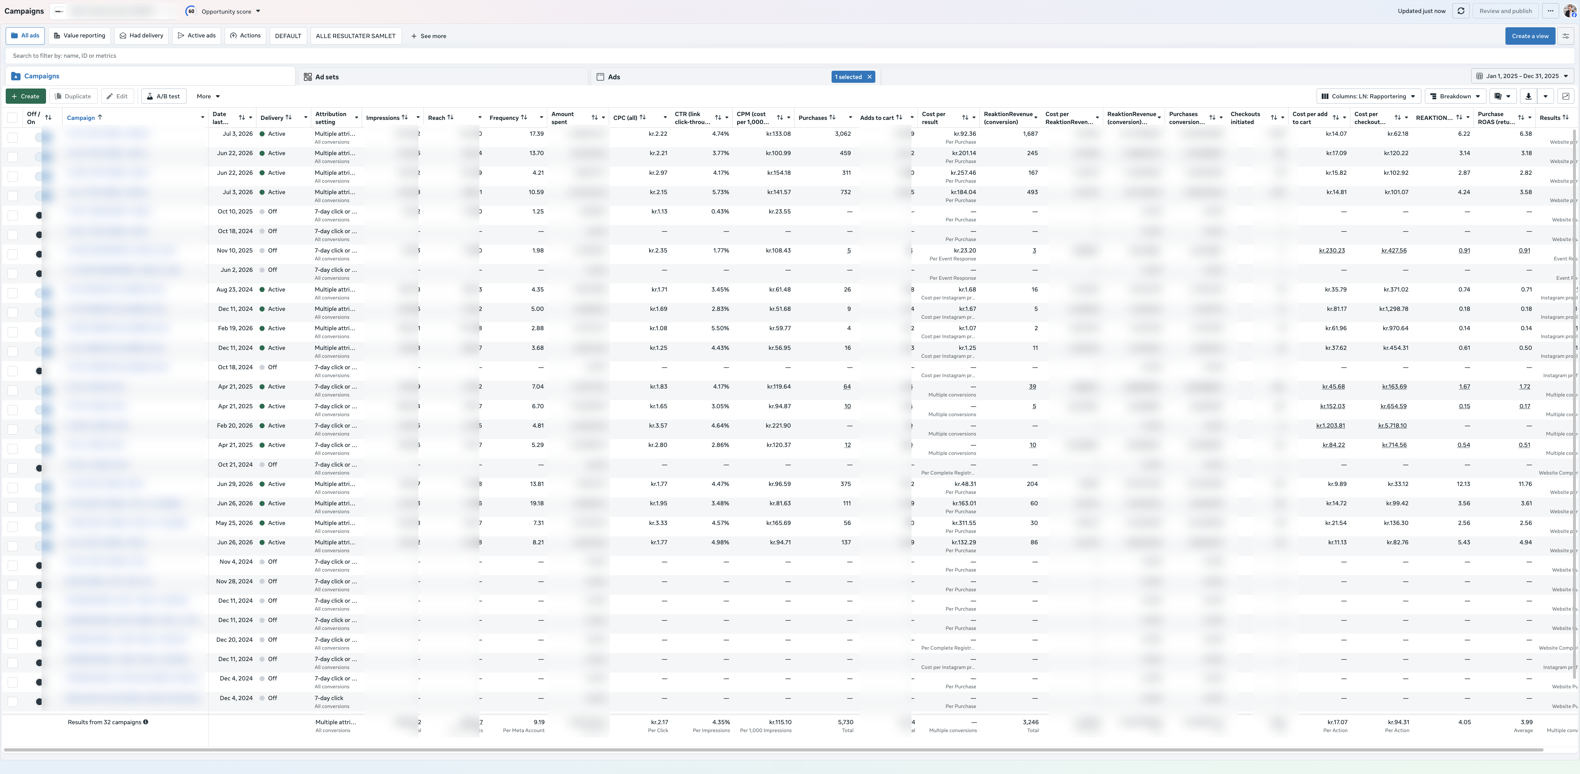This screenshot has height=774, width=1580.
Task: Open the Campaign column header dropdown arrow
Action: tap(202, 118)
